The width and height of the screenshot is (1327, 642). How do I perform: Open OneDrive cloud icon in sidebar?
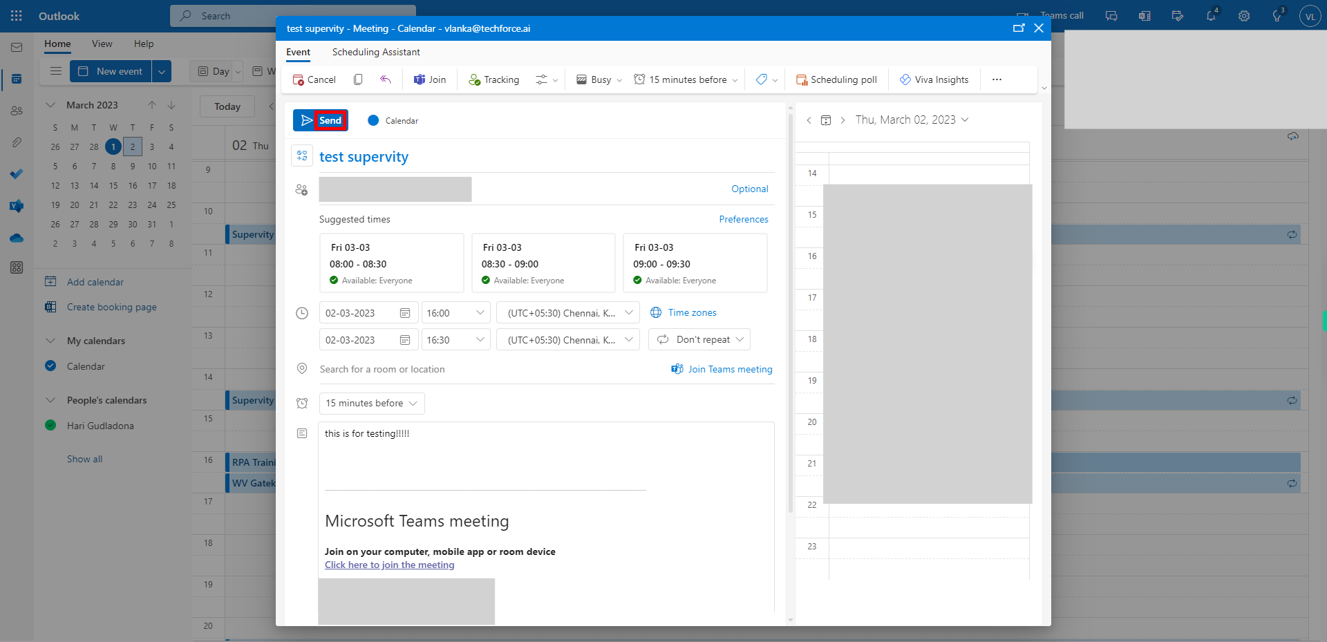[x=17, y=238]
